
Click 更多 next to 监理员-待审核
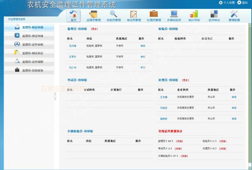point(94,29)
